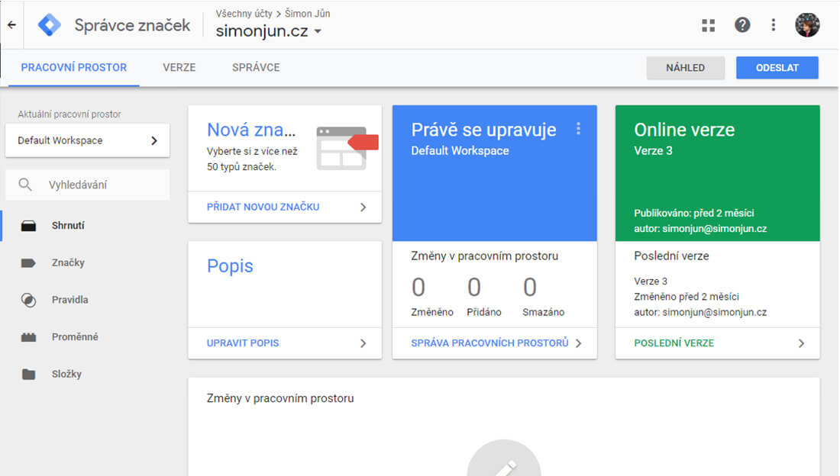Click Přidat novou značku link

[263, 207]
